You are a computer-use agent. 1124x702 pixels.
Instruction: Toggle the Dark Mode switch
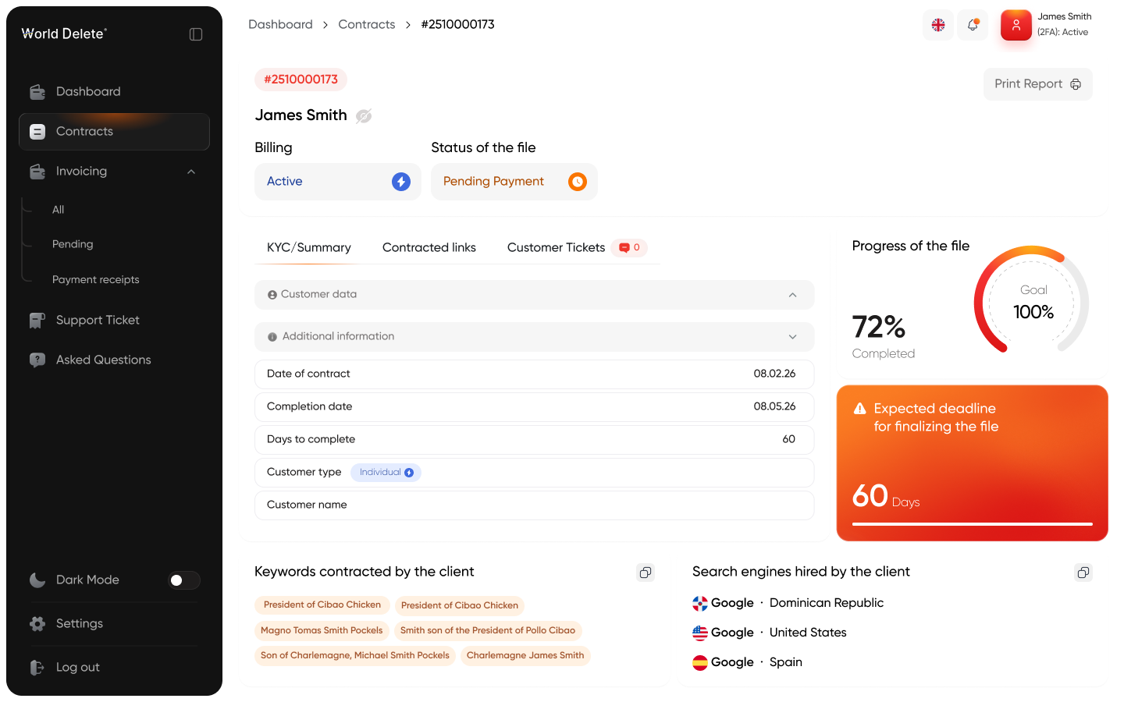[184, 580]
